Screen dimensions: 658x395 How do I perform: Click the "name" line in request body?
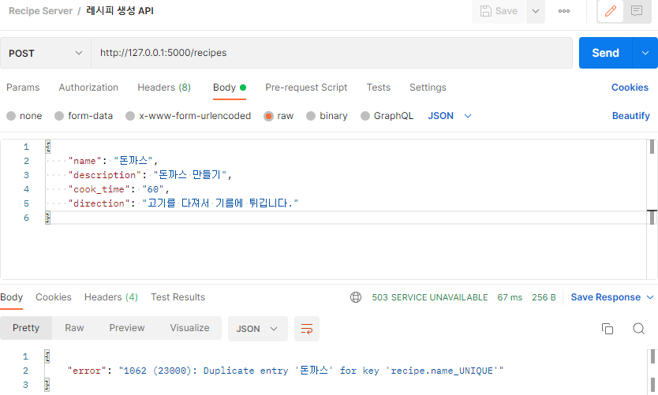[114, 161]
